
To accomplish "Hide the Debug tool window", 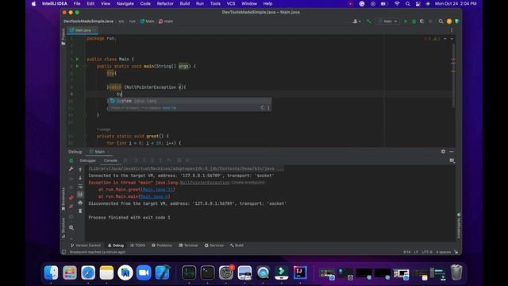I will click(x=452, y=152).
